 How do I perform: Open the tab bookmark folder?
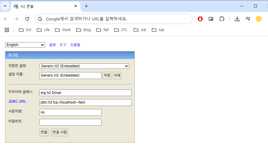(158, 30)
